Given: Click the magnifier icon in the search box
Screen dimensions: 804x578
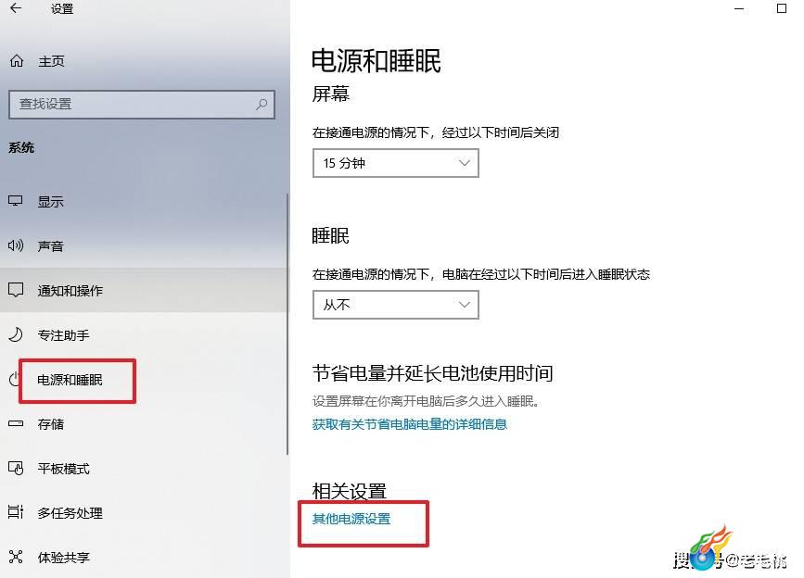Looking at the screenshot, I should (x=262, y=105).
